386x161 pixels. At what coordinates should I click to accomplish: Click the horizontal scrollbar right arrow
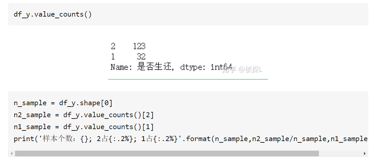[x=365, y=154]
